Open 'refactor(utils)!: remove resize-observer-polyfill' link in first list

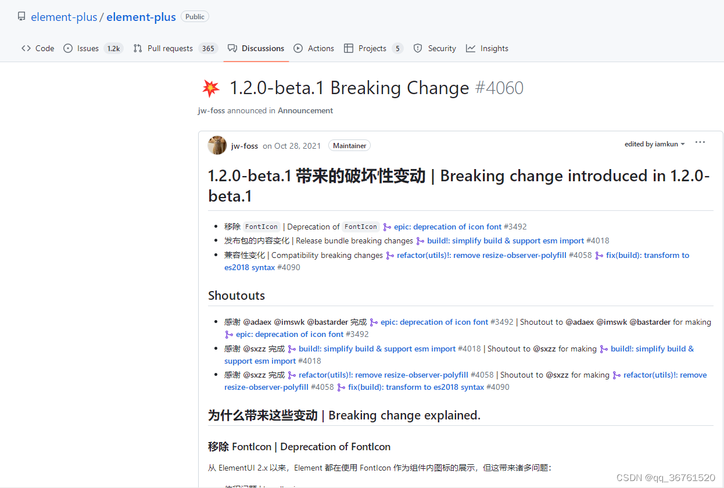point(482,255)
